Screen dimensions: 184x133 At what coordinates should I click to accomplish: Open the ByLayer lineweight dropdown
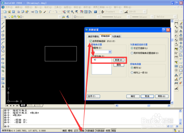(x=152, y=17)
